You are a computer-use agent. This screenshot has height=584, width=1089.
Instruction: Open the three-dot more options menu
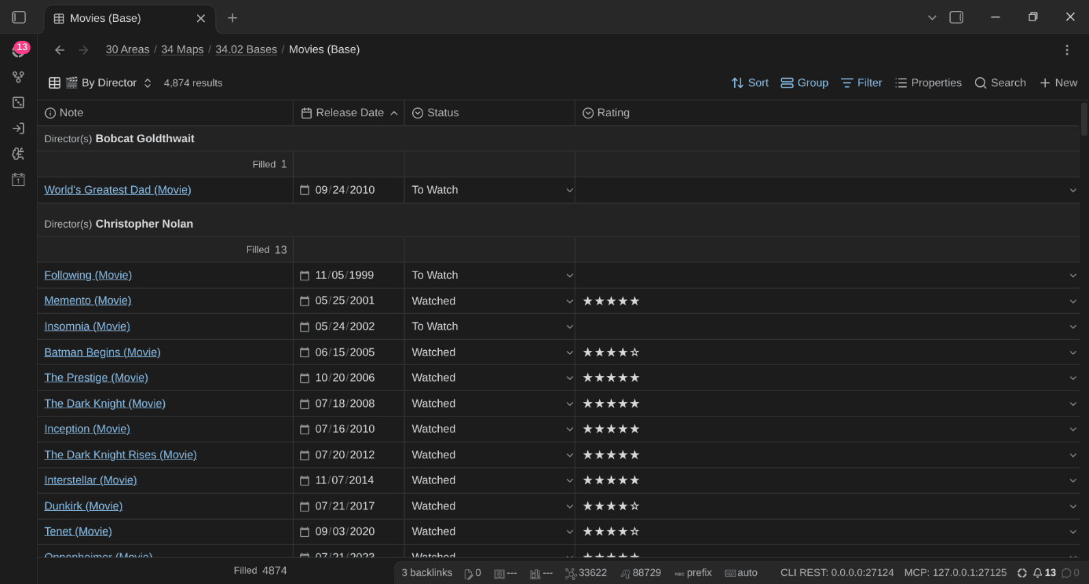pos(1066,50)
